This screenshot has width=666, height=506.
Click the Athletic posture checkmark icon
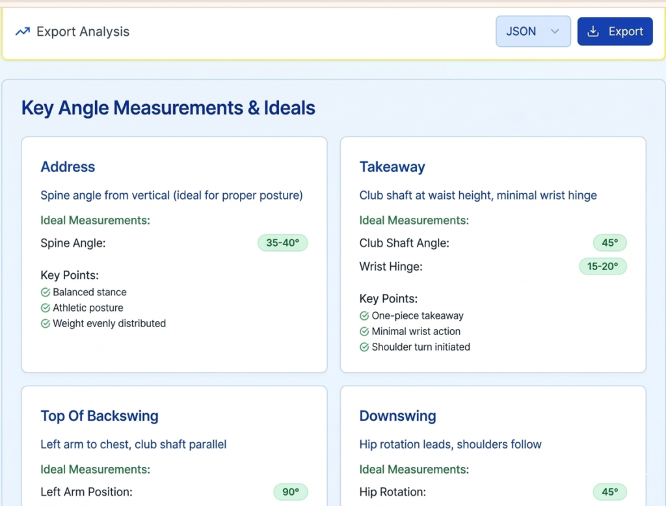(46, 308)
